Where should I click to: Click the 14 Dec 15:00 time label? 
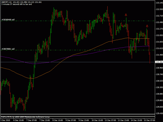pos(136,120)
